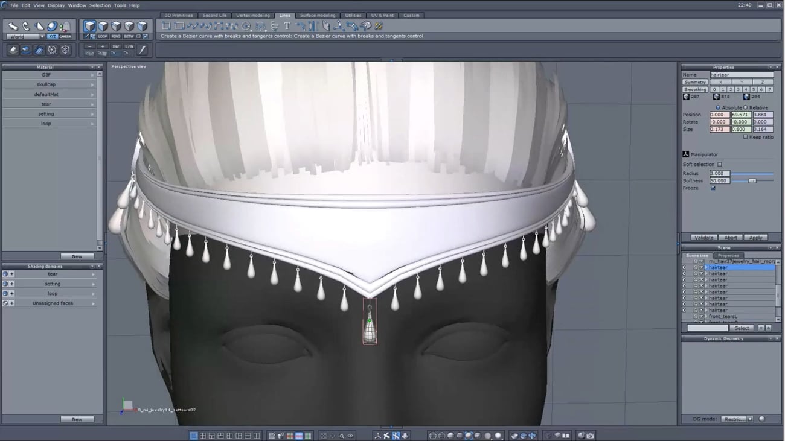Click smoothing level 3 button
The height and width of the screenshot is (441, 785).
click(x=738, y=89)
